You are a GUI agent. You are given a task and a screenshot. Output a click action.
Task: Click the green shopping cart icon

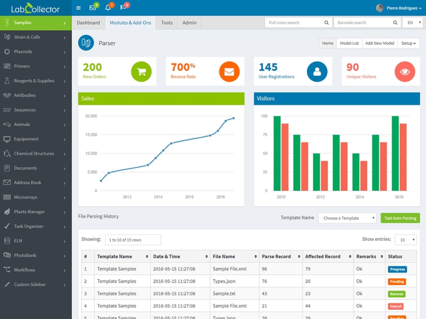141,71
